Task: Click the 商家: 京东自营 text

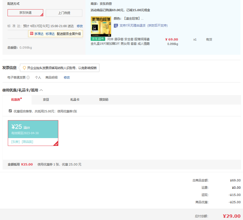Action: (101, 4)
